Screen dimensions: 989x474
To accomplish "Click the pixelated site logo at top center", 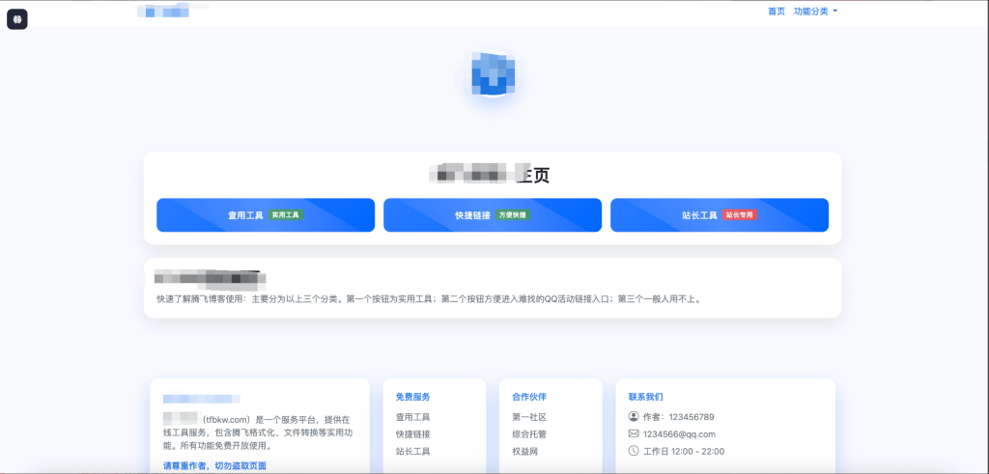I will 494,73.
